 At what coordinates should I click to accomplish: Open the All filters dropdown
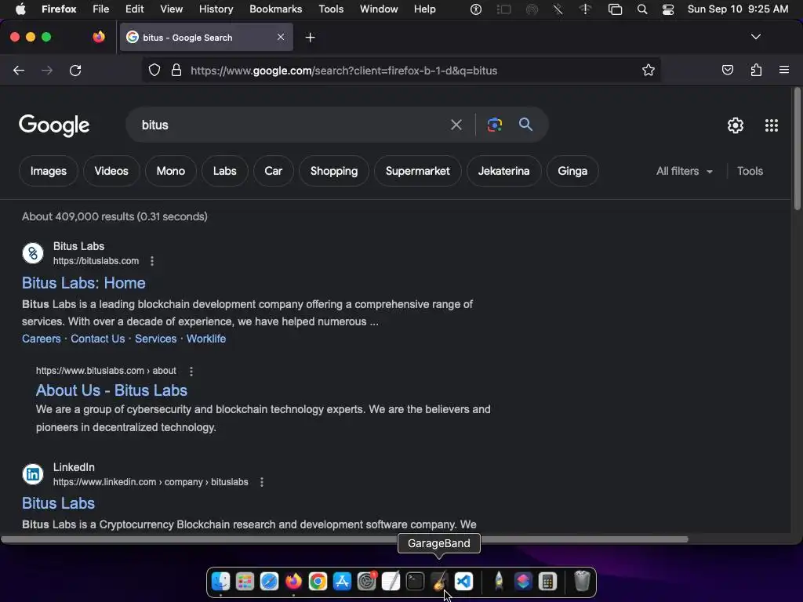684,171
